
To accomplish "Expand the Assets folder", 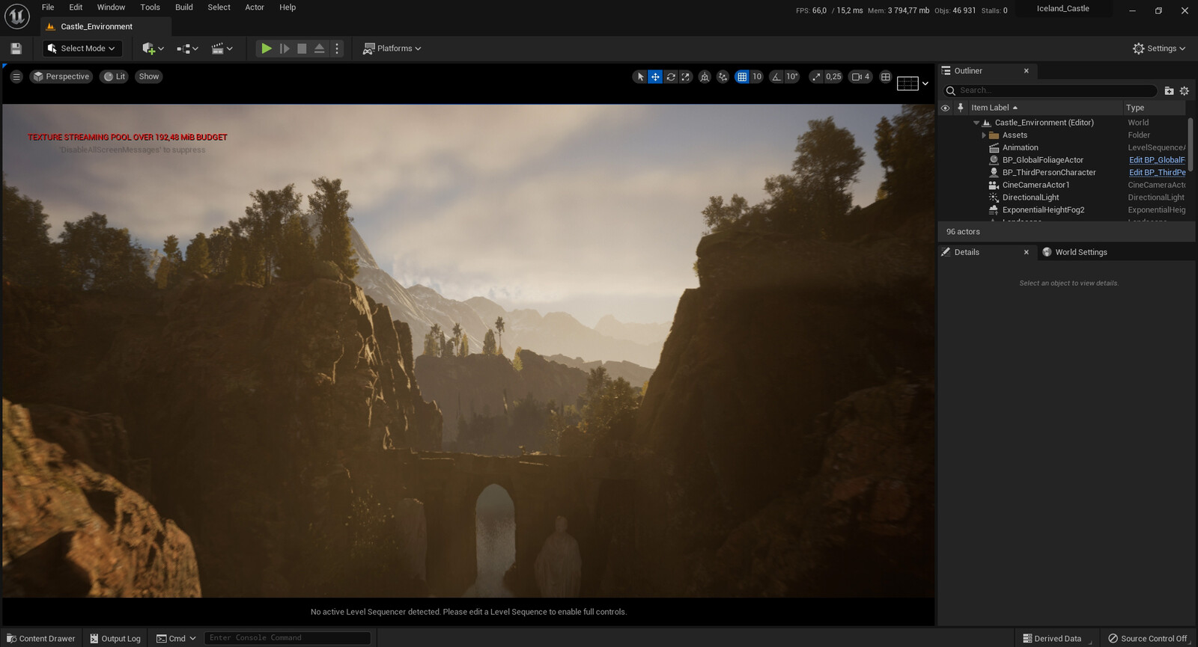I will click(984, 135).
